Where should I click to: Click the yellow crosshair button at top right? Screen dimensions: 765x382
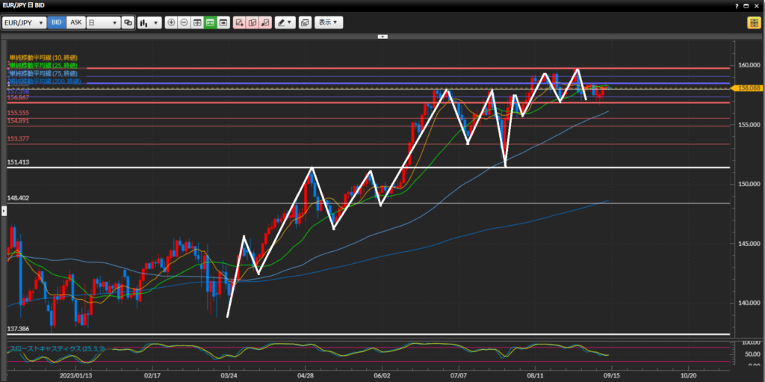pyautogui.click(x=753, y=22)
